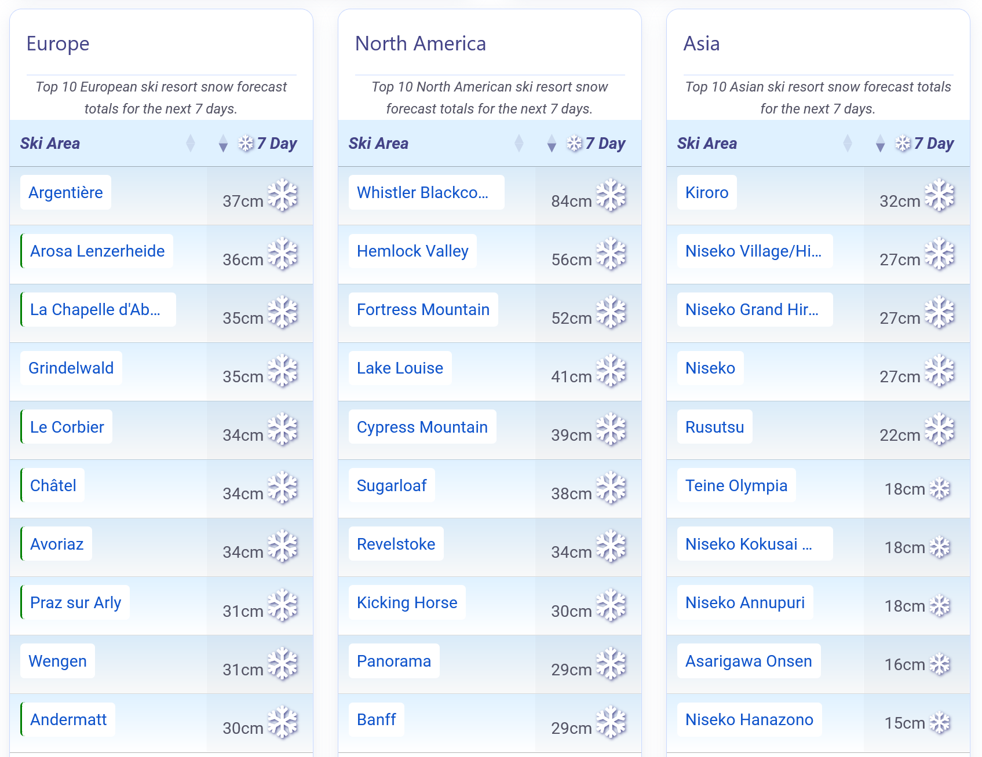The height and width of the screenshot is (757, 982).
Task: Click the Europe Ski Area column header
Action: tap(50, 144)
